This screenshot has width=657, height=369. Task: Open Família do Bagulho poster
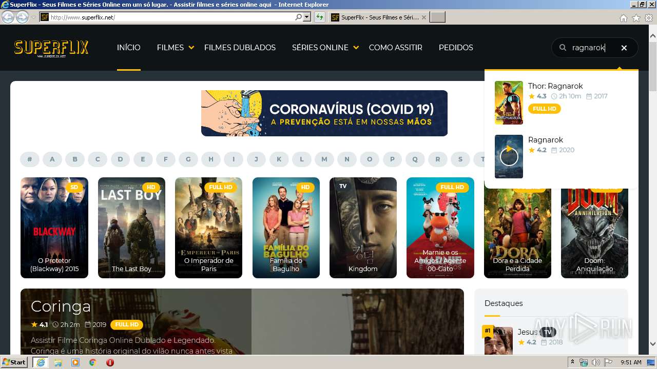286,228
